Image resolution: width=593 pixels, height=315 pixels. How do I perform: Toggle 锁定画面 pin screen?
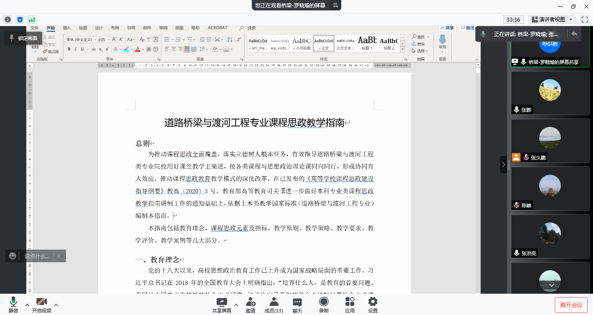point(23,38)
